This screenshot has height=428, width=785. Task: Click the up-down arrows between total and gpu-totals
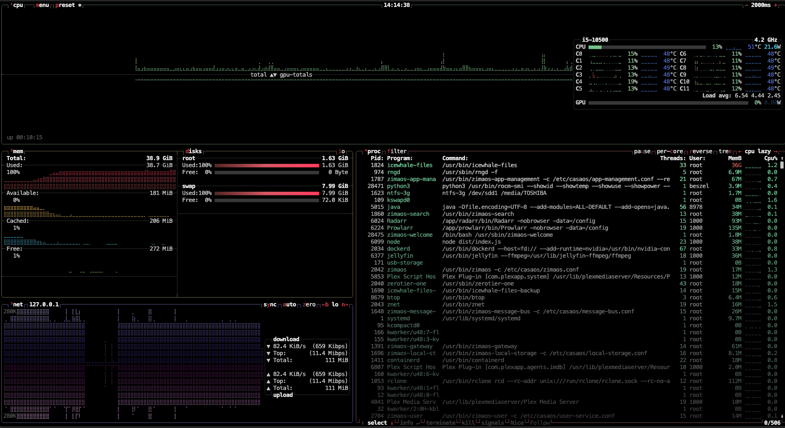click(273, 75)
